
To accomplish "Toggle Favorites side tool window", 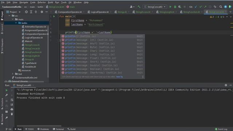I will pos(2,119).
